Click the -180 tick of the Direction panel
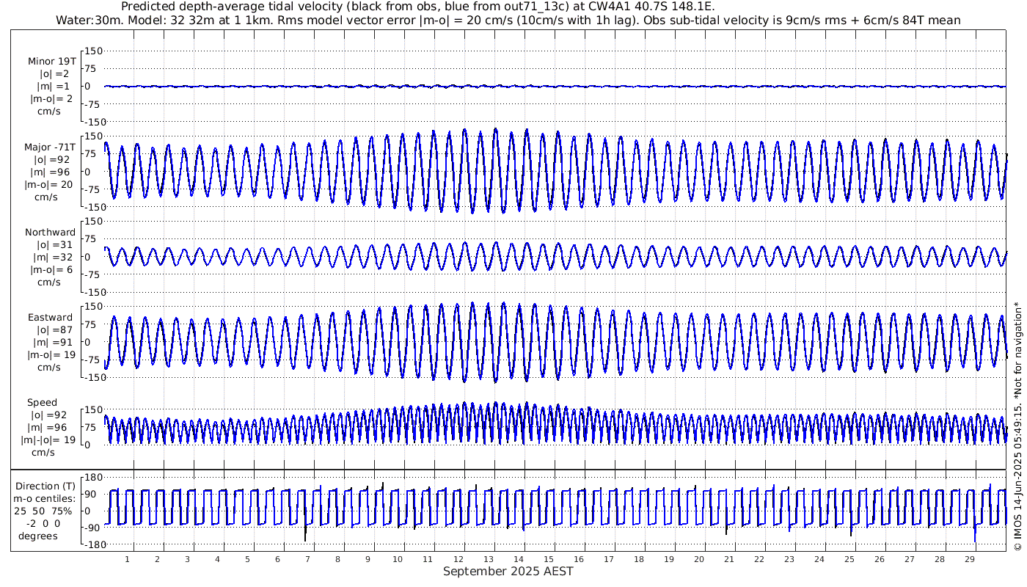 click(91, 544)
